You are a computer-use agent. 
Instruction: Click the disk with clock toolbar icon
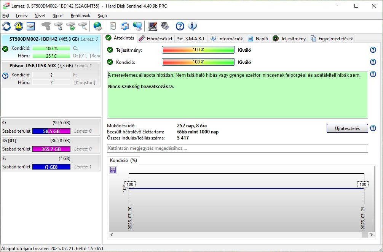58,26
